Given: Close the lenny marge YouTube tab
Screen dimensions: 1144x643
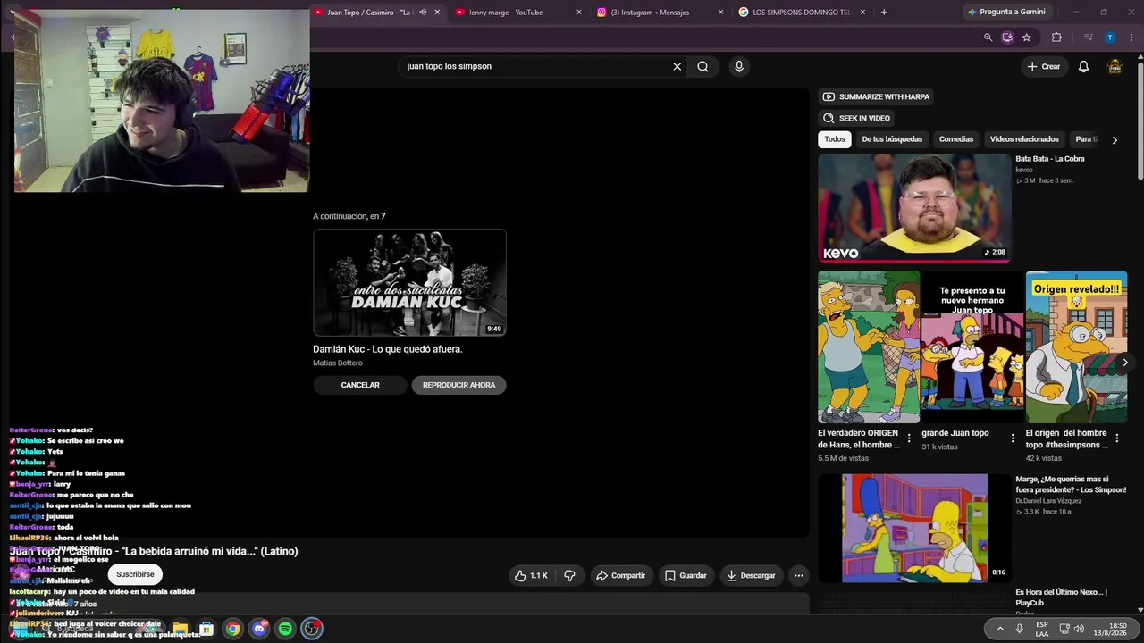Looking at the screenshot, I should (579, 13).
